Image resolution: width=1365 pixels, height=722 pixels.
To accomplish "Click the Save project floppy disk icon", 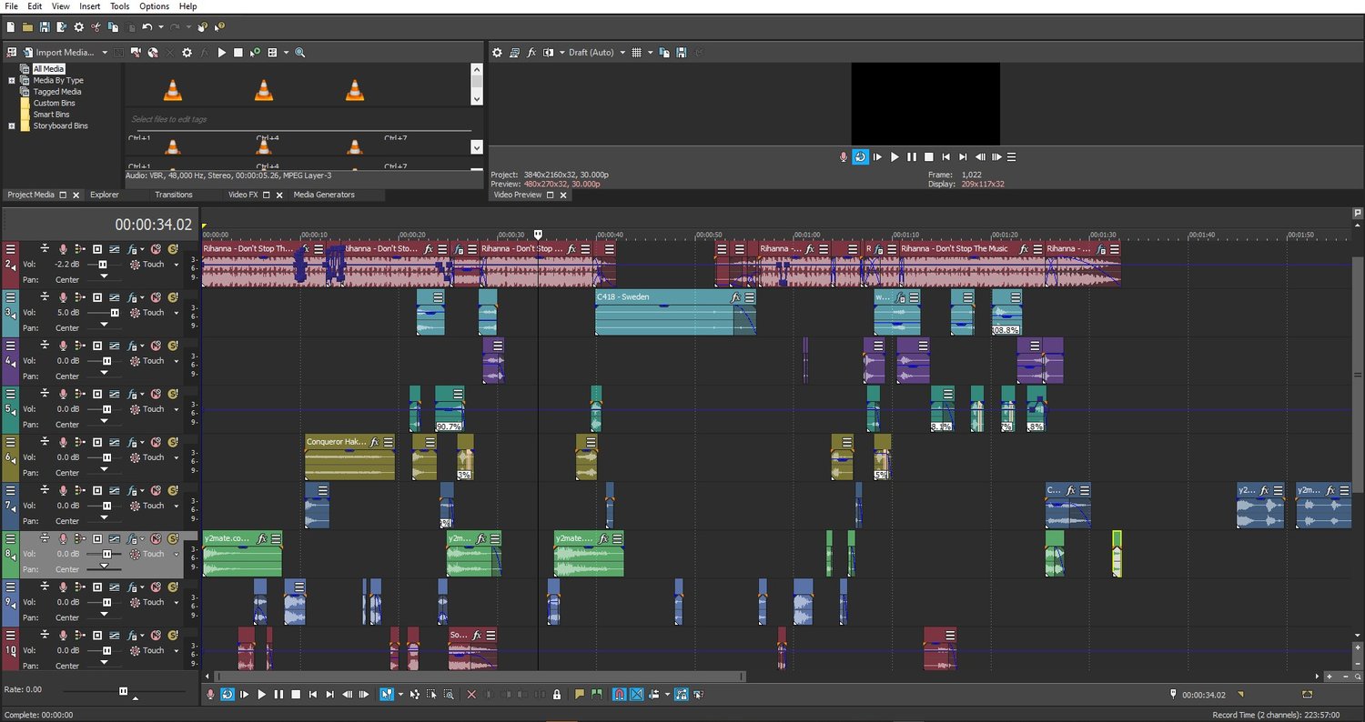I will (45, 27).
